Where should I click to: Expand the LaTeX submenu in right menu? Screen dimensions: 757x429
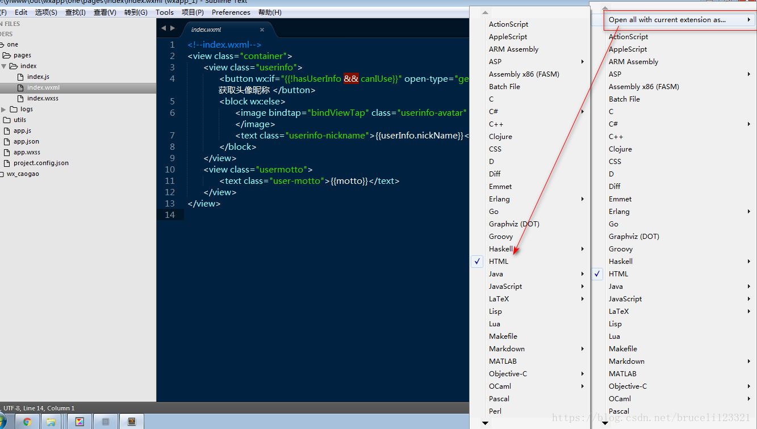pos(749,311)
